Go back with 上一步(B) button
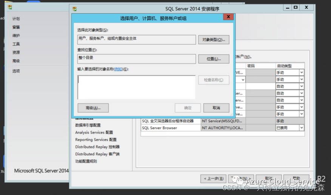This screenshot has height=195, width=331. point(213,178)
